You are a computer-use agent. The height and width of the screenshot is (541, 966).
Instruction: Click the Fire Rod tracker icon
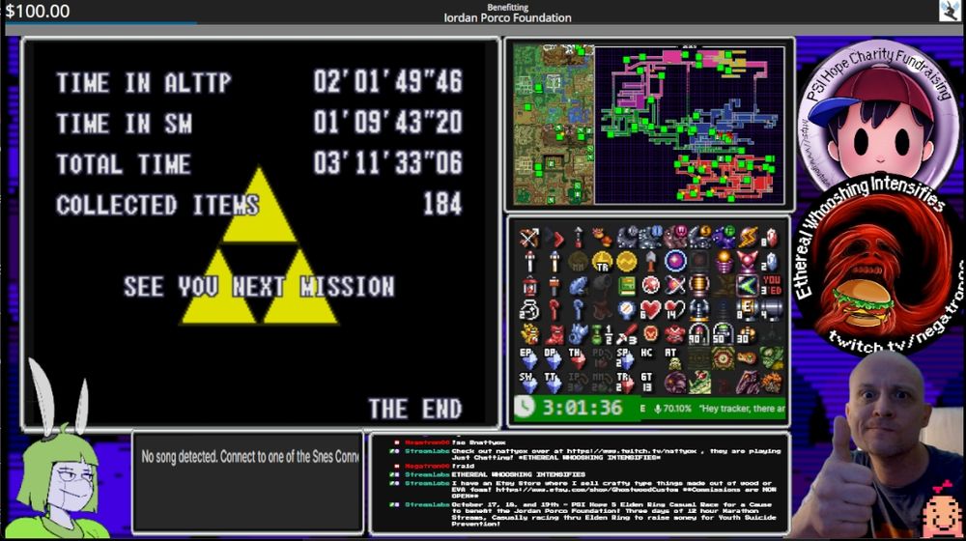[x=529, y=261]
